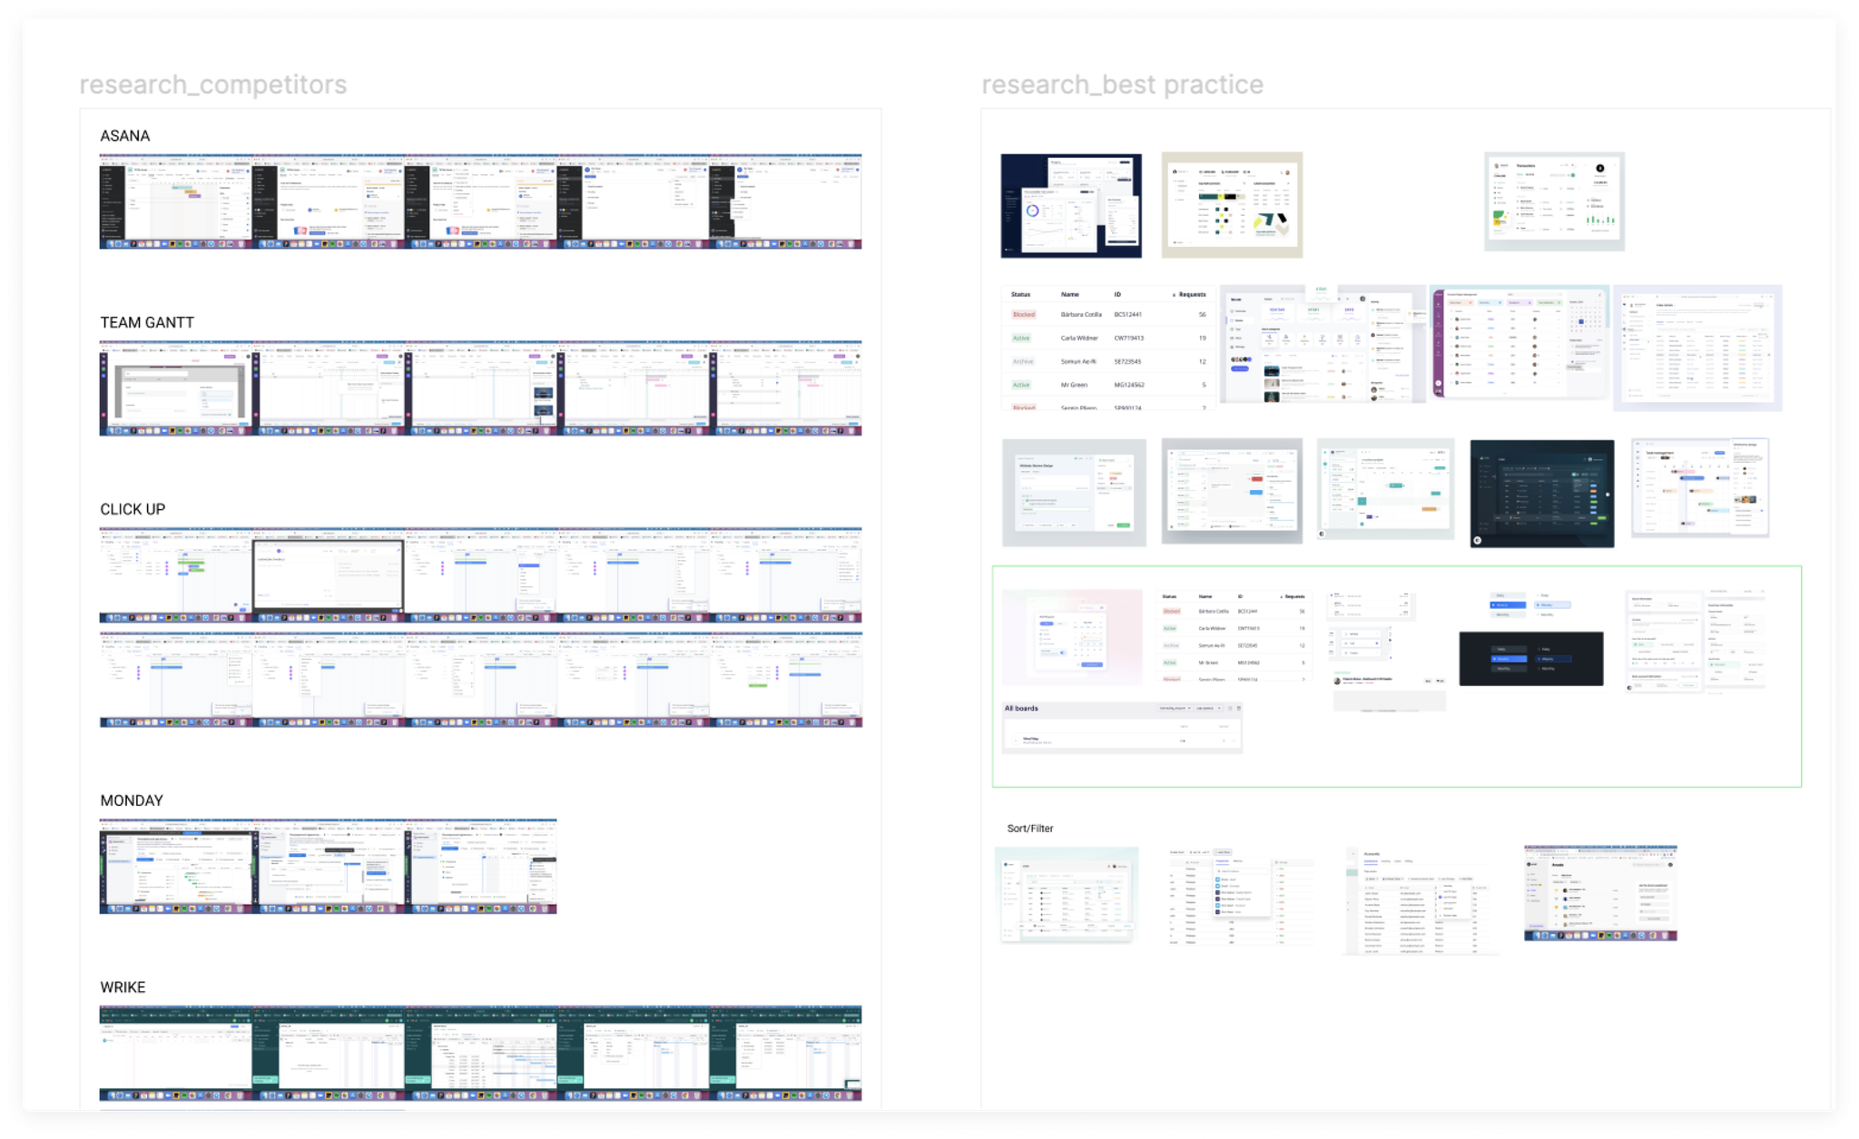Image resolution: width=1859 pixels, height=1139 pixels.
Task: Click the CLICK UP section heading
Action: [x=133, y=510]
